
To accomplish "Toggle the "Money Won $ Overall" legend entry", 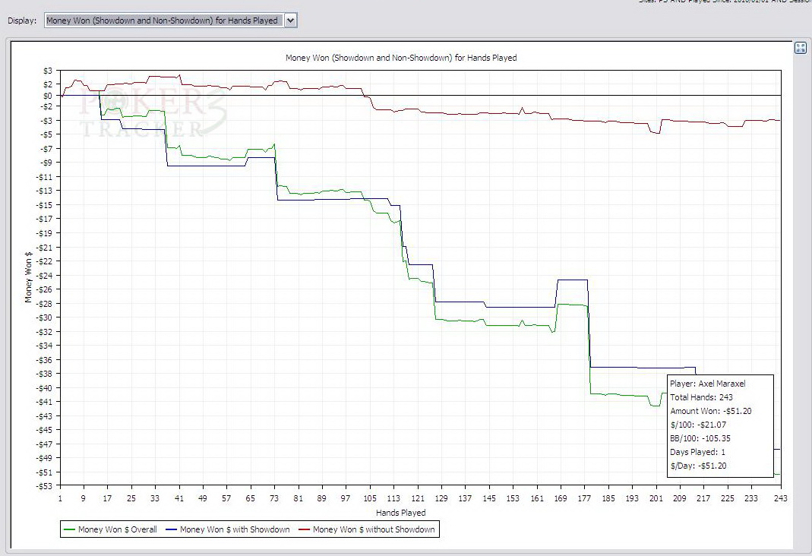I will (117, 529).
